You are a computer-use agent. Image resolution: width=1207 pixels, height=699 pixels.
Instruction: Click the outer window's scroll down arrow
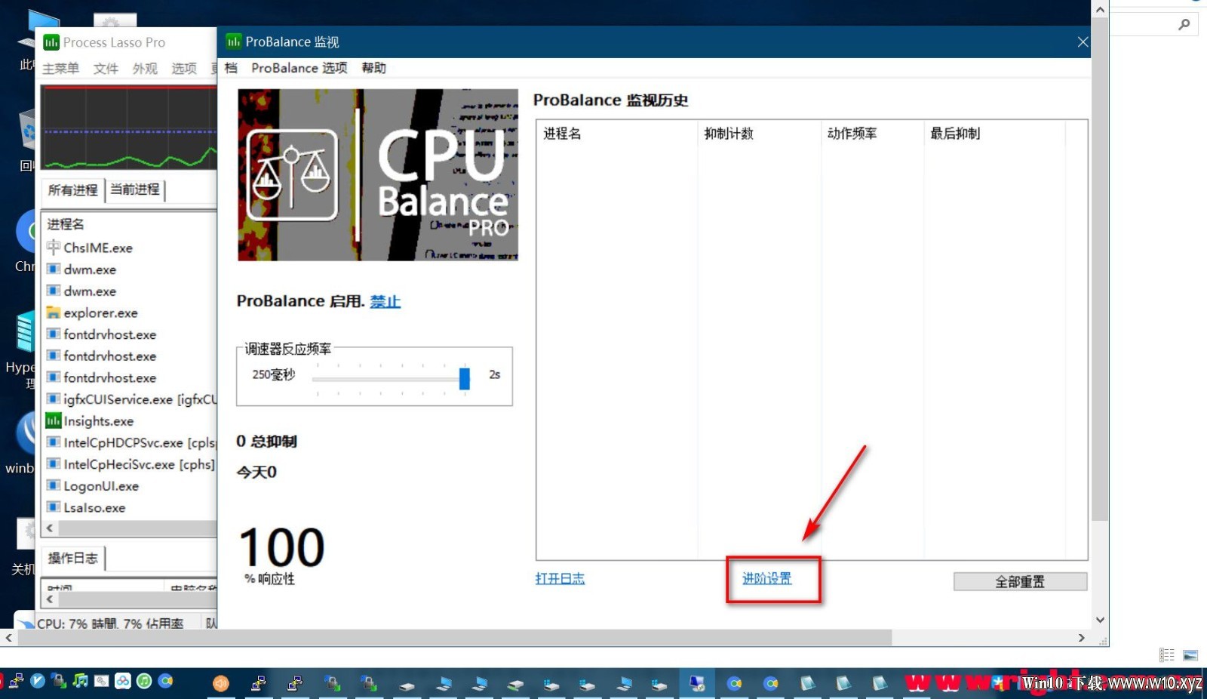1100,620
